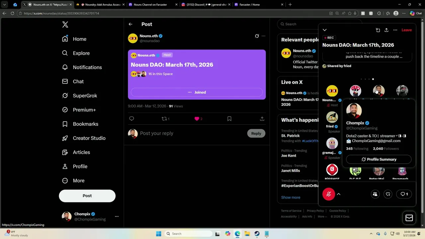Click the taskbar Search box
Viewport: 425px width, 239px height.
click(x=189, y=234)
